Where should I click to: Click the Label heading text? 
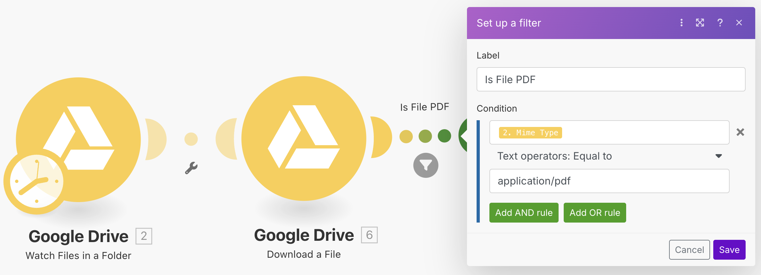[488, 55]
